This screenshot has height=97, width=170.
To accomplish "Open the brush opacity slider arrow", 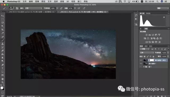I will tap(57, 8).
